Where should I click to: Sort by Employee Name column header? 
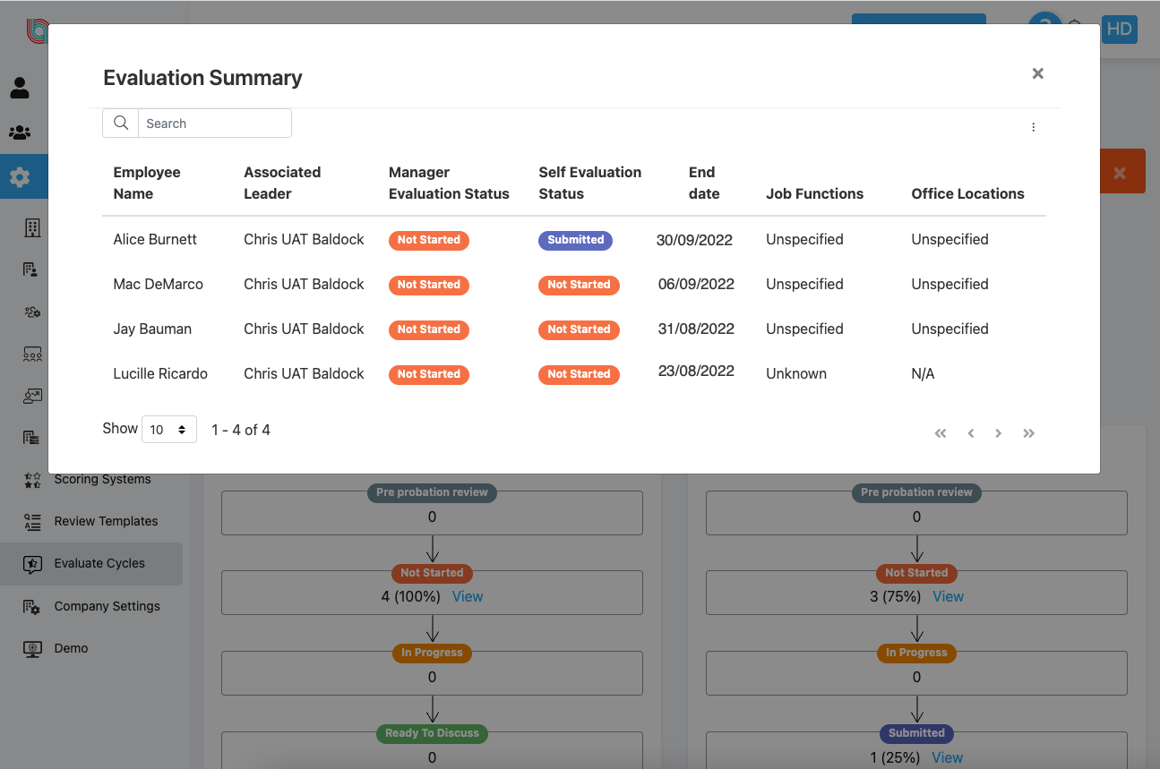(x=147, y=183)
